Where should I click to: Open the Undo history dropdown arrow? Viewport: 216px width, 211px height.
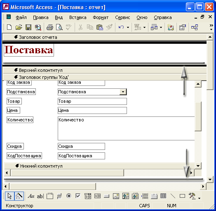pyautogui.click(x=128, y=27)
